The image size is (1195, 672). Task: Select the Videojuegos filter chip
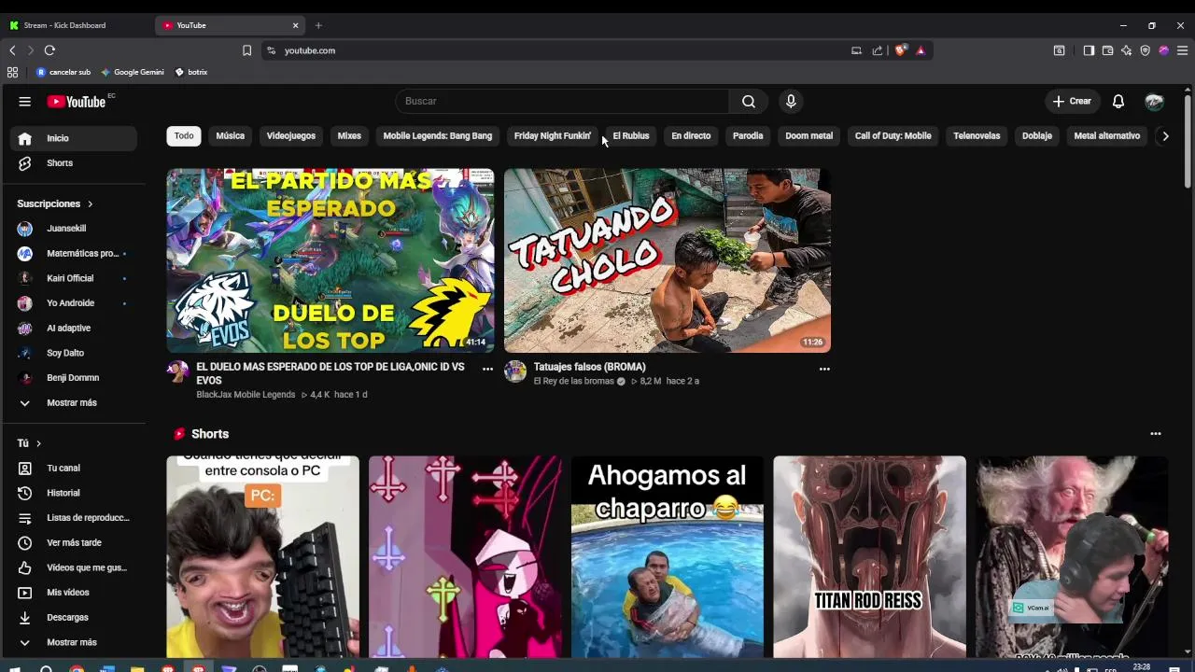(x=291, y=136)
